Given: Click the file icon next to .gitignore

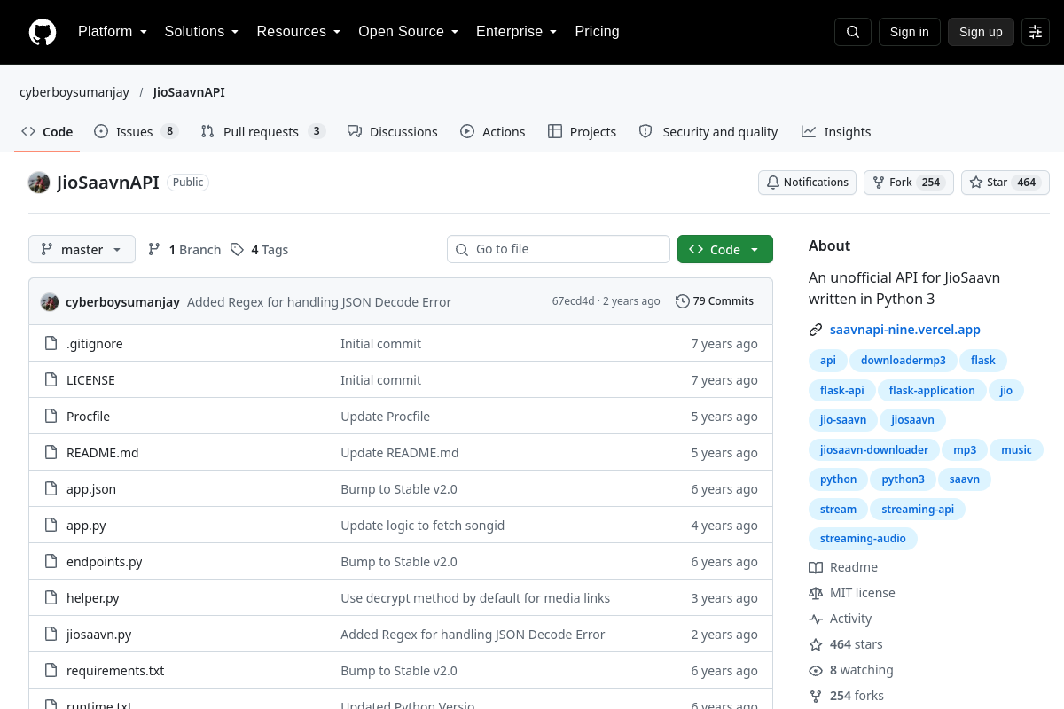Looking at the screenshot, I should 51,344.
